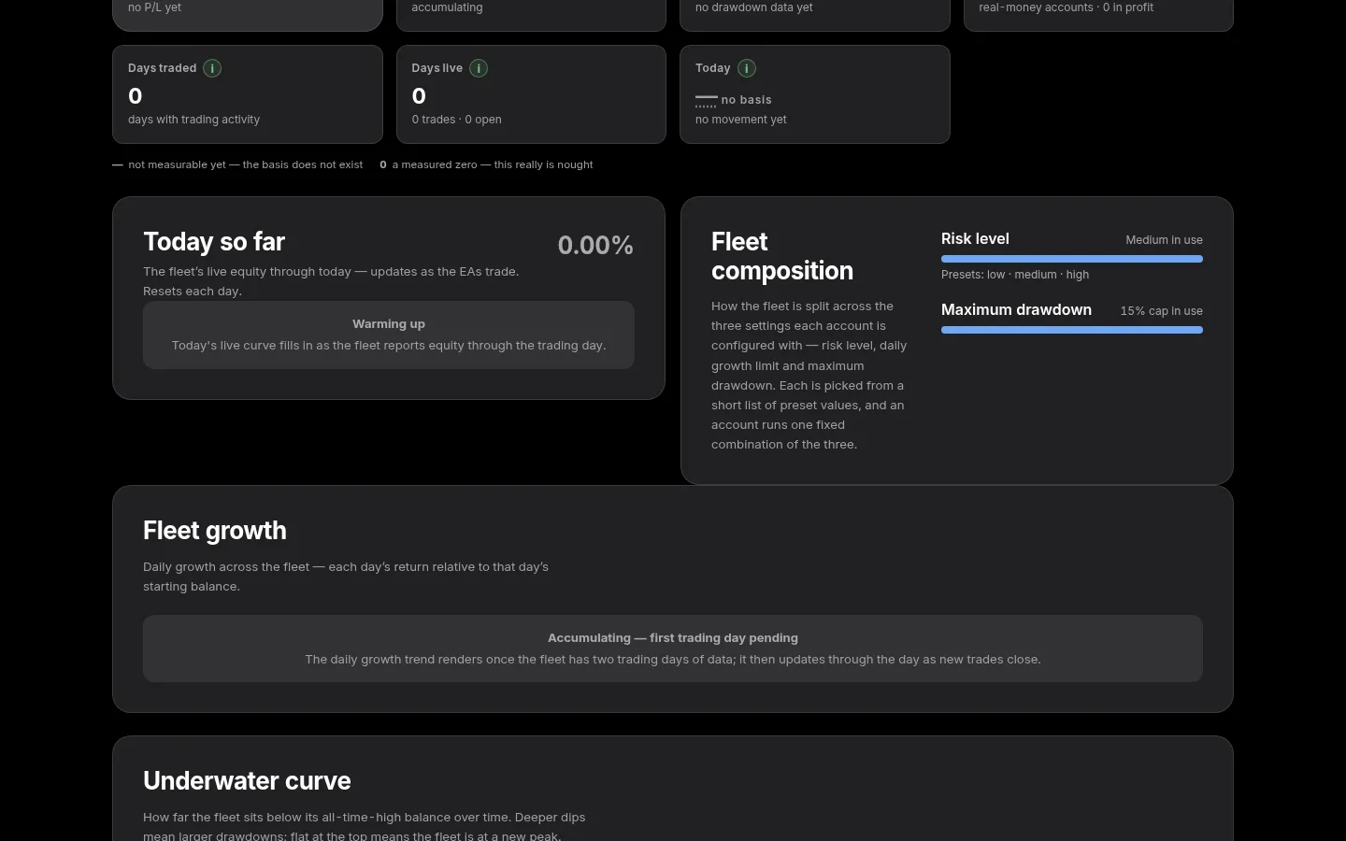Click the "Fleet composition" heading

click(782, 256)
